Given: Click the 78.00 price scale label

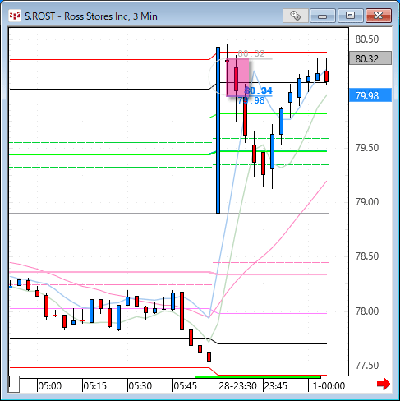Looking at the screenshot, I should 367,311.
